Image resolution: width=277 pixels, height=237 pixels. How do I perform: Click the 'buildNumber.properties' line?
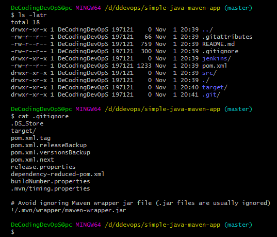coord(51,181)
